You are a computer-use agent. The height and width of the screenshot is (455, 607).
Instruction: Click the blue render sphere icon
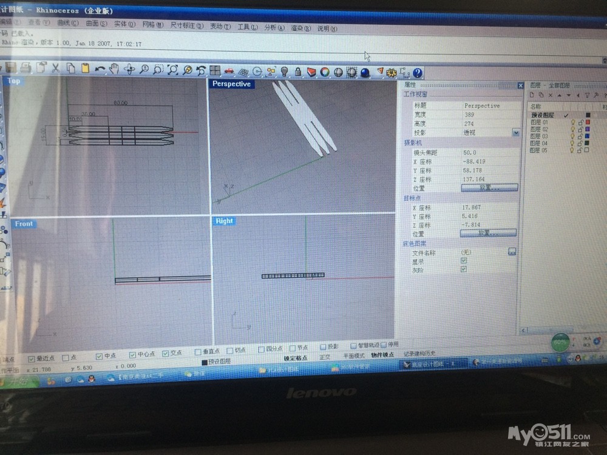[365, 73]
